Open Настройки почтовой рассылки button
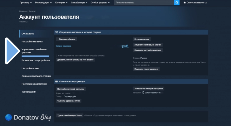Image resolution: width=231 pixels, height=126 pixels. point(71,89)
